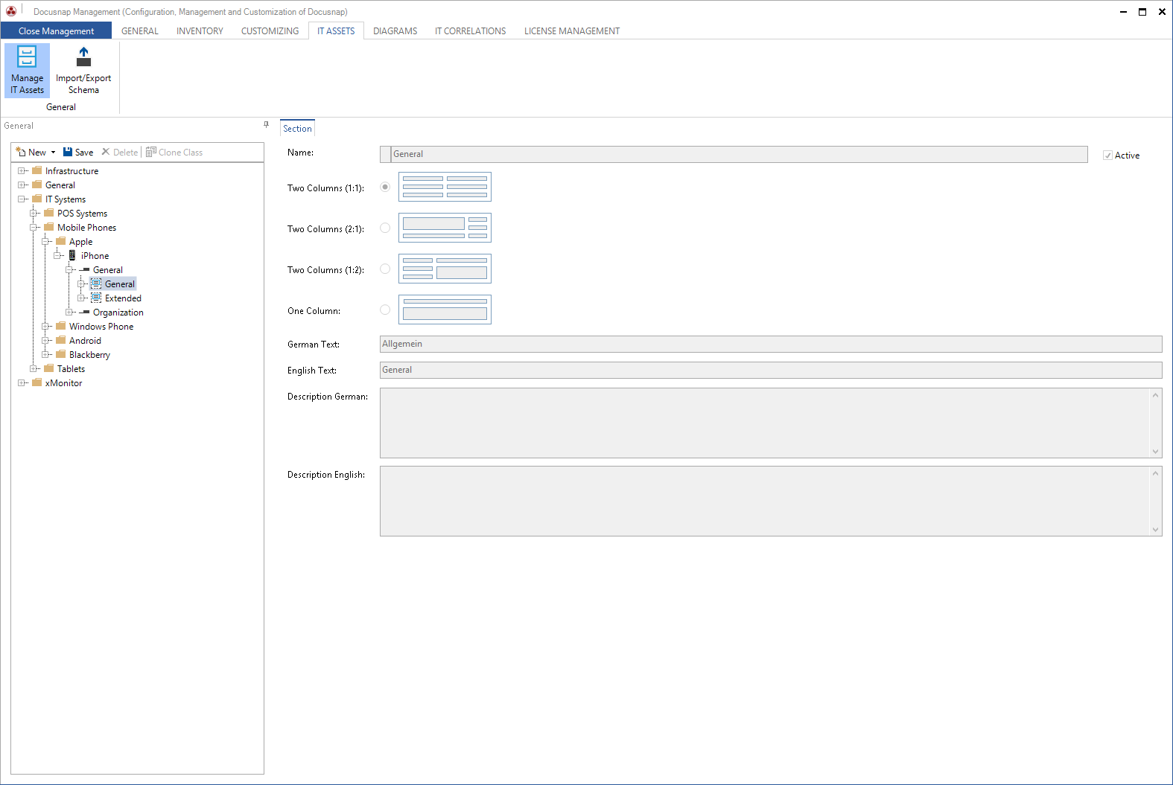Click the Two Columns (1:2) layout preview
The width and height of the screenshot is (1173, 785).
445,269
